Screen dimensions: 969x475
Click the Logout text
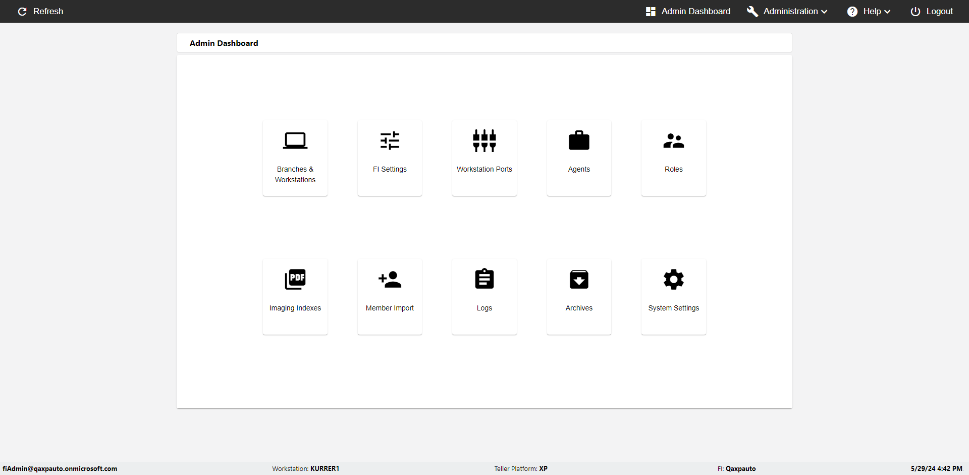coord(939,11)
